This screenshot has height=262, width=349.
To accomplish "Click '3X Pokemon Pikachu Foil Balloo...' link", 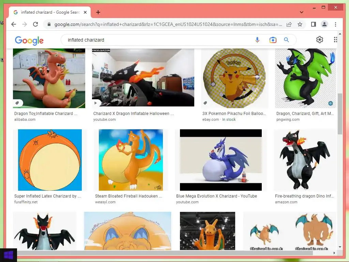I will pyautogui.click(x=234, y=113).
